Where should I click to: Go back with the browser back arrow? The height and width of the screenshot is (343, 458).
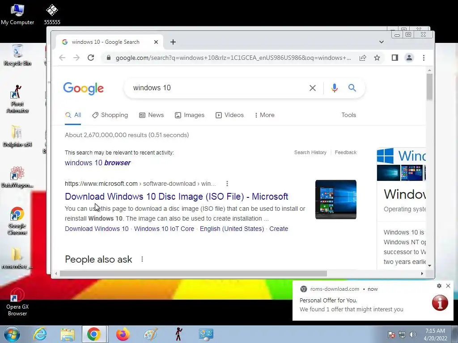tap(62, 58)
